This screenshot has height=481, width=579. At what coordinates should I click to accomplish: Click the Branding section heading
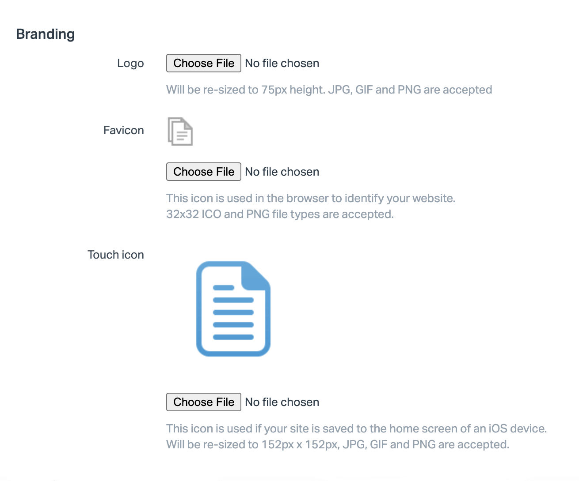(46, 34)
